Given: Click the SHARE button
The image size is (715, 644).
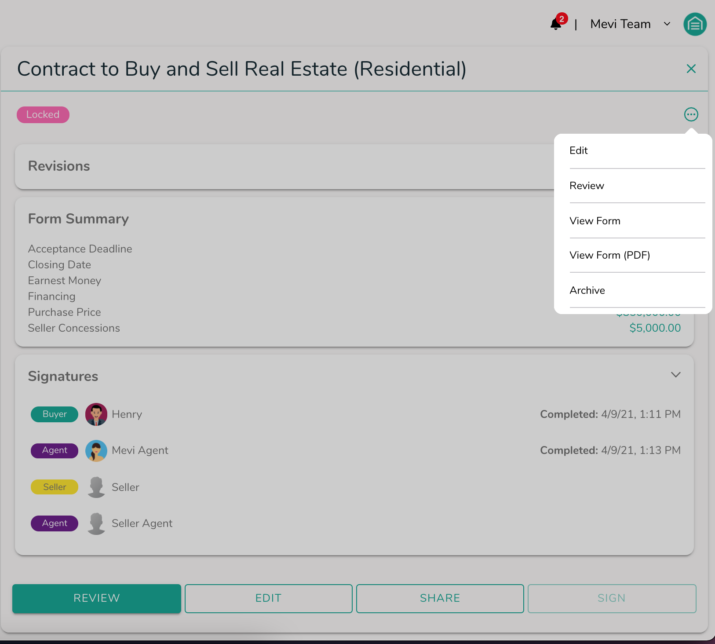Looking at the screenshot, I should [440, 598].
